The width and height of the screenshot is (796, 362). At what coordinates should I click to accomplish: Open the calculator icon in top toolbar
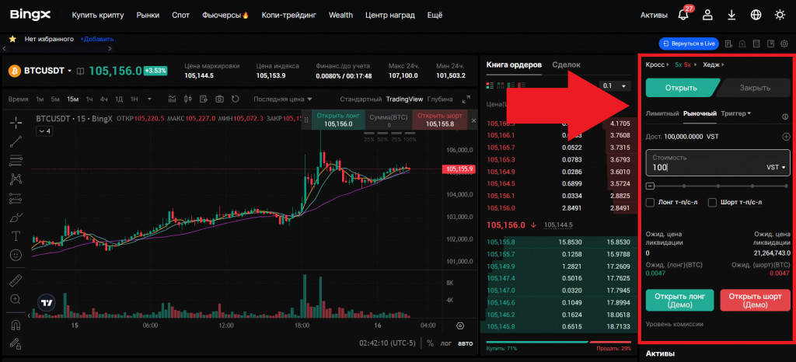coord(756,44)
